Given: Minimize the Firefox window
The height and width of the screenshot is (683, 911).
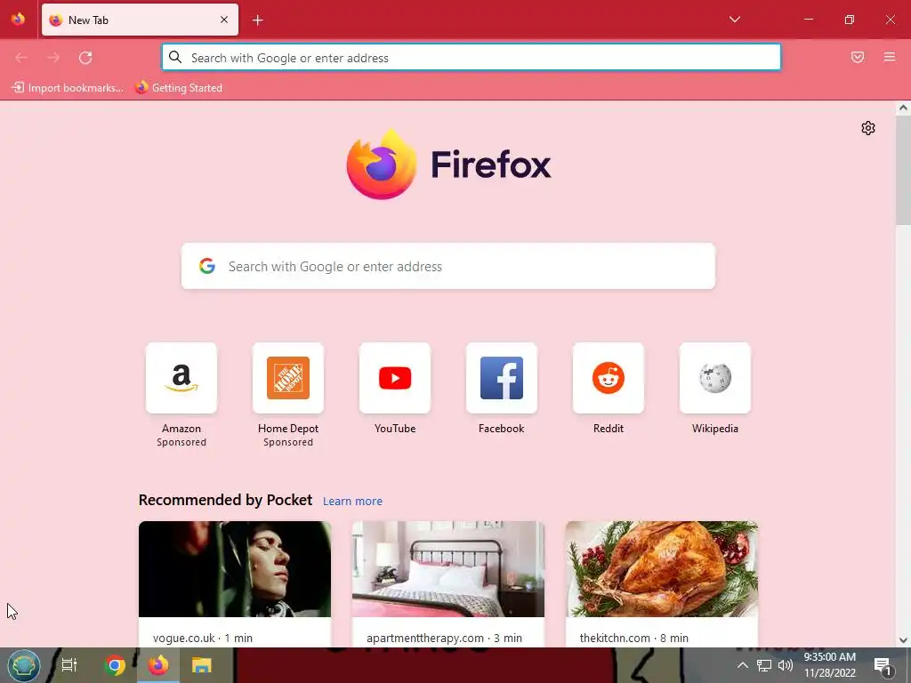Looking at the screenshot, I should click(808, 20).
